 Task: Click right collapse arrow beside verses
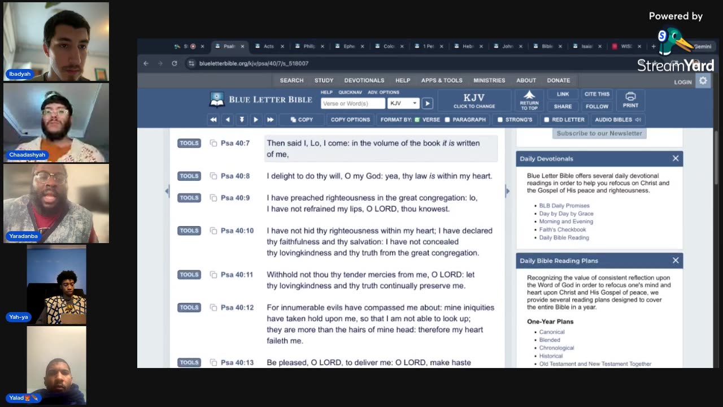point(507,191)
